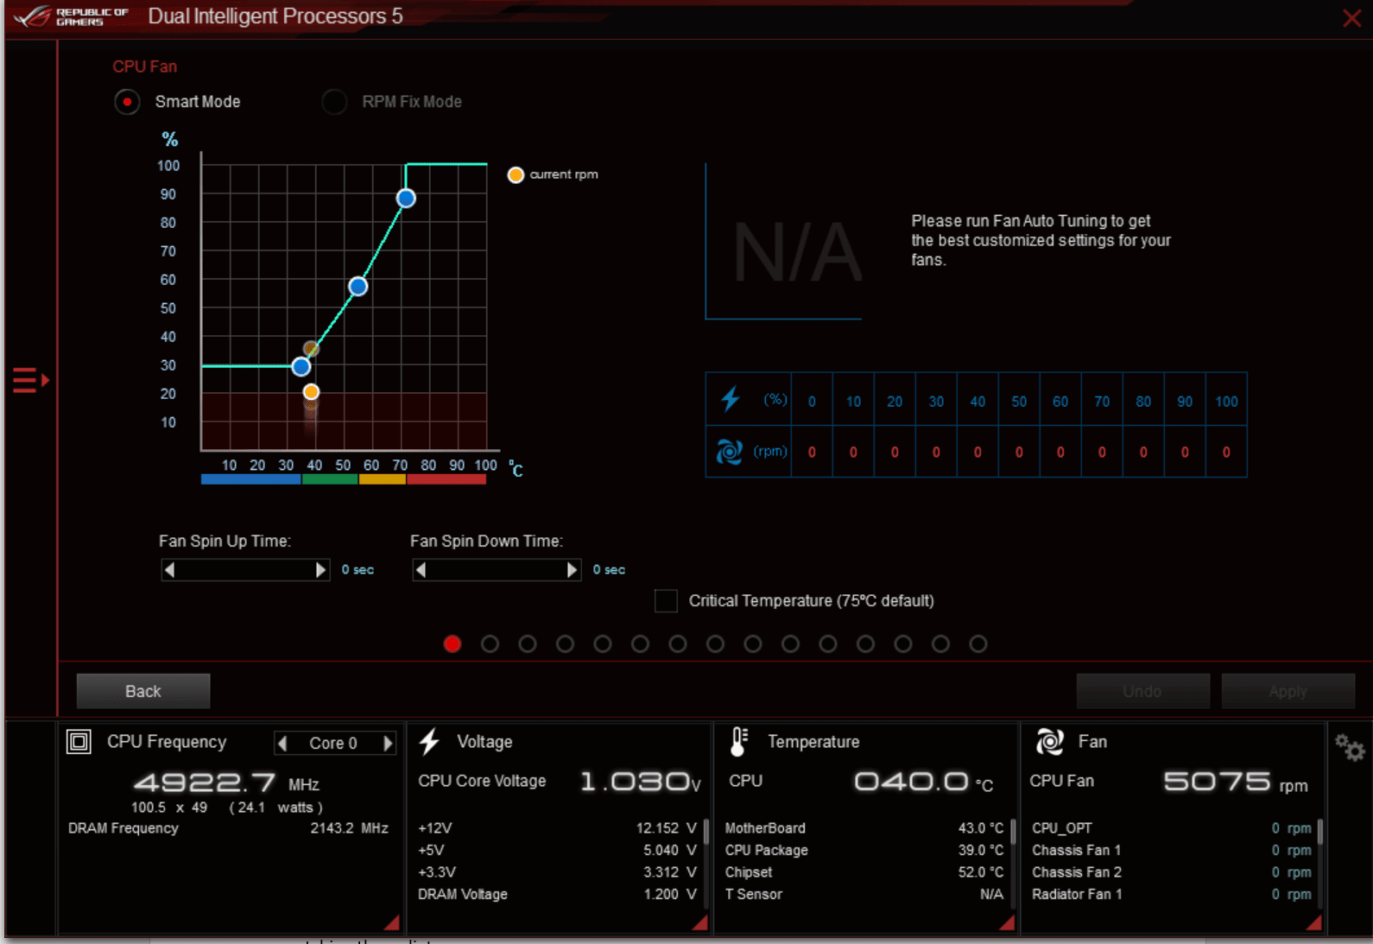Select the first red fan page dot
The height and width of the screenshot is (944, 1373).
point(452,643)
